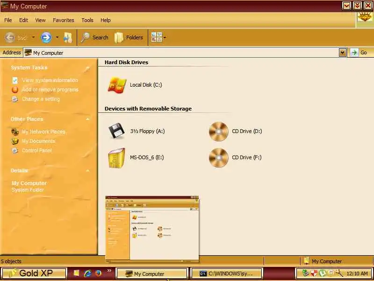Screen dimensions: 374x281
Task: Click the 5 objects status bar text
Action: click(11, 261)
